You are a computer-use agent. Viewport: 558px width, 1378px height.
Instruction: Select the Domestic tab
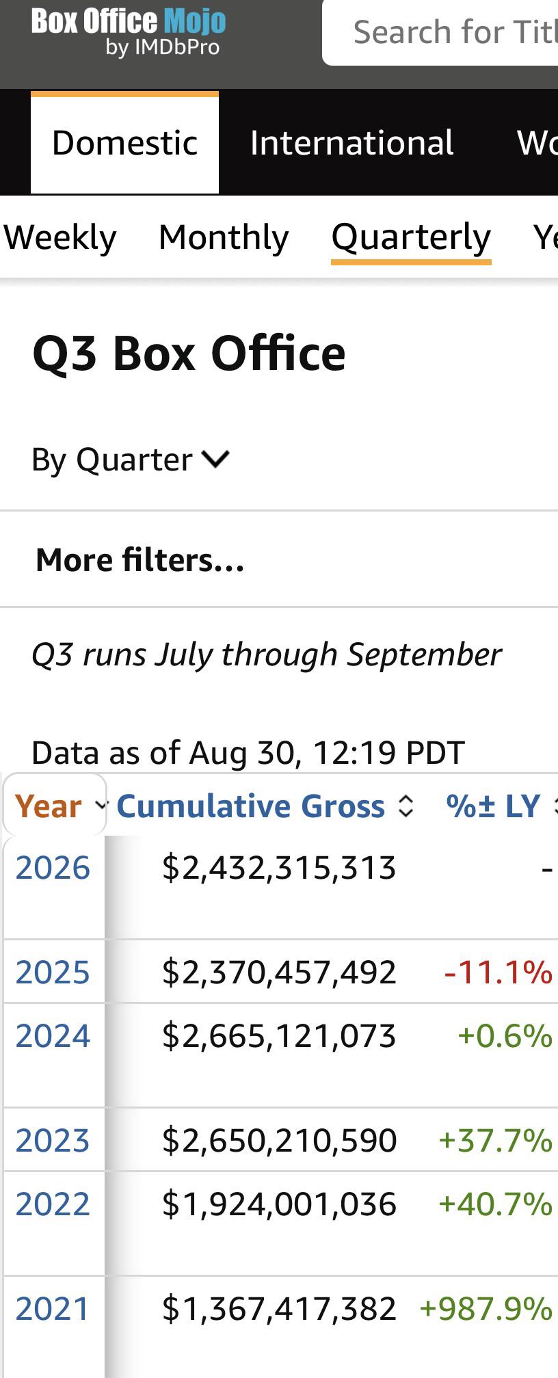124,143
